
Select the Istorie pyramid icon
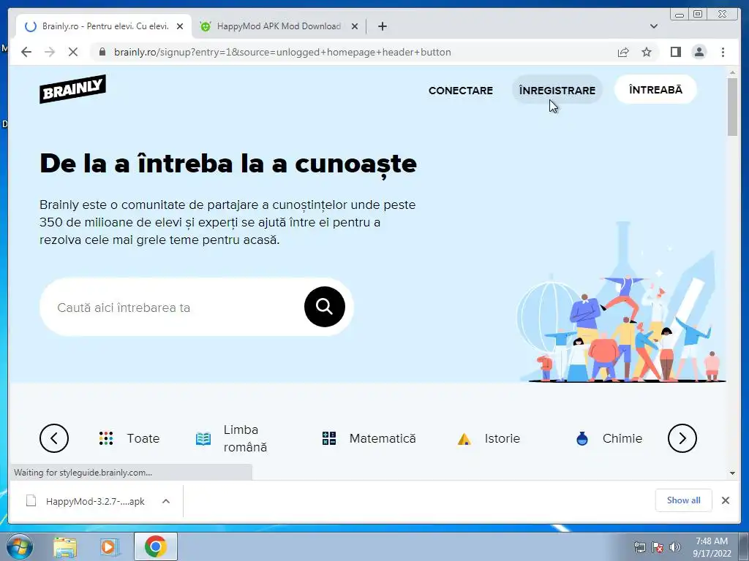(464, 439)
